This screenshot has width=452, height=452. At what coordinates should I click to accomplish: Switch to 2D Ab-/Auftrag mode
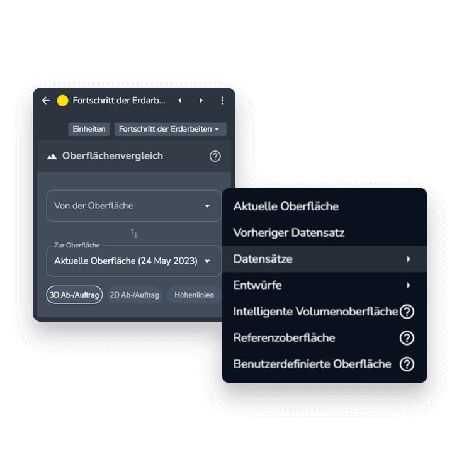(x=135, y=295)
